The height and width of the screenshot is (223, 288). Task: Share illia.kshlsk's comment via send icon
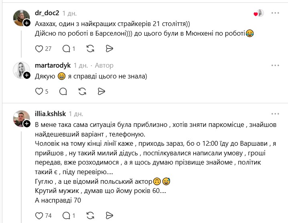tap(109, 216)
